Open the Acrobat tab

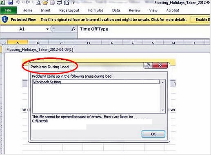(173, 10)
